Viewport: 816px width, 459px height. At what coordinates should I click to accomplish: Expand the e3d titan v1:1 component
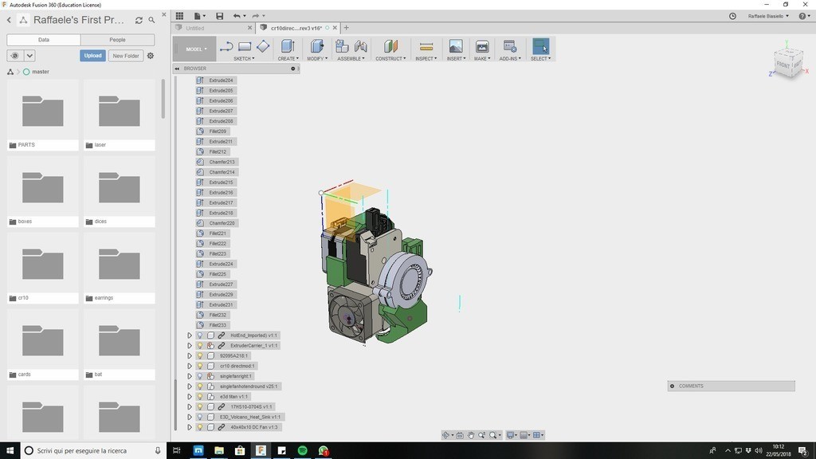(x=190, y=397)
